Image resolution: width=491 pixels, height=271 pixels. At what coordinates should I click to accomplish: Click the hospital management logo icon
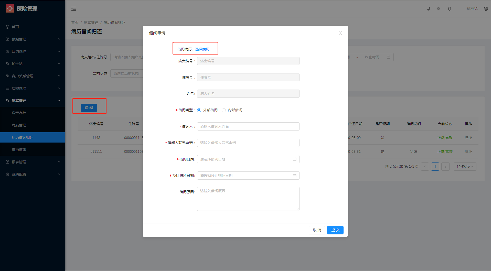pyautogui.click(x=10, y=8)
